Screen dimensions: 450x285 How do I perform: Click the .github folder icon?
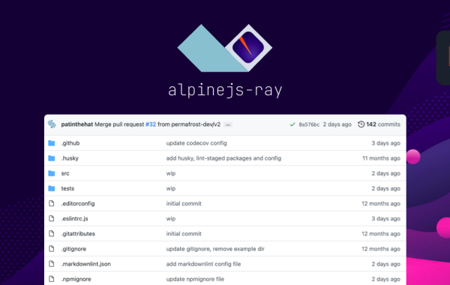52,143
